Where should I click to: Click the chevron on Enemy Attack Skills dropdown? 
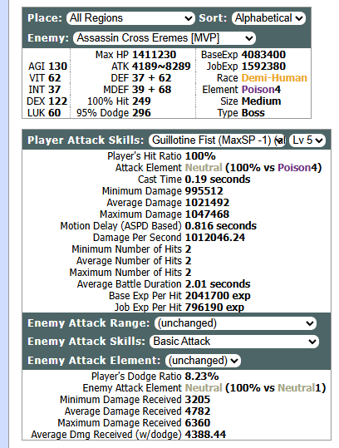click(312, 342)
